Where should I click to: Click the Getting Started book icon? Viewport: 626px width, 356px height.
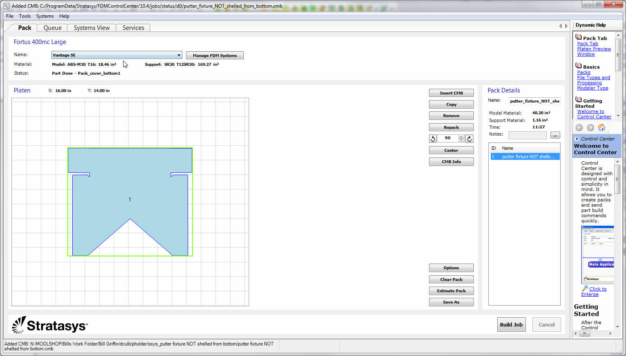(x=578, y=100)
